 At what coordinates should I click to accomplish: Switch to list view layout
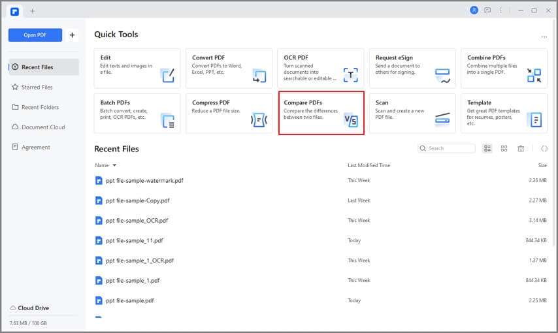pos(487,149)
